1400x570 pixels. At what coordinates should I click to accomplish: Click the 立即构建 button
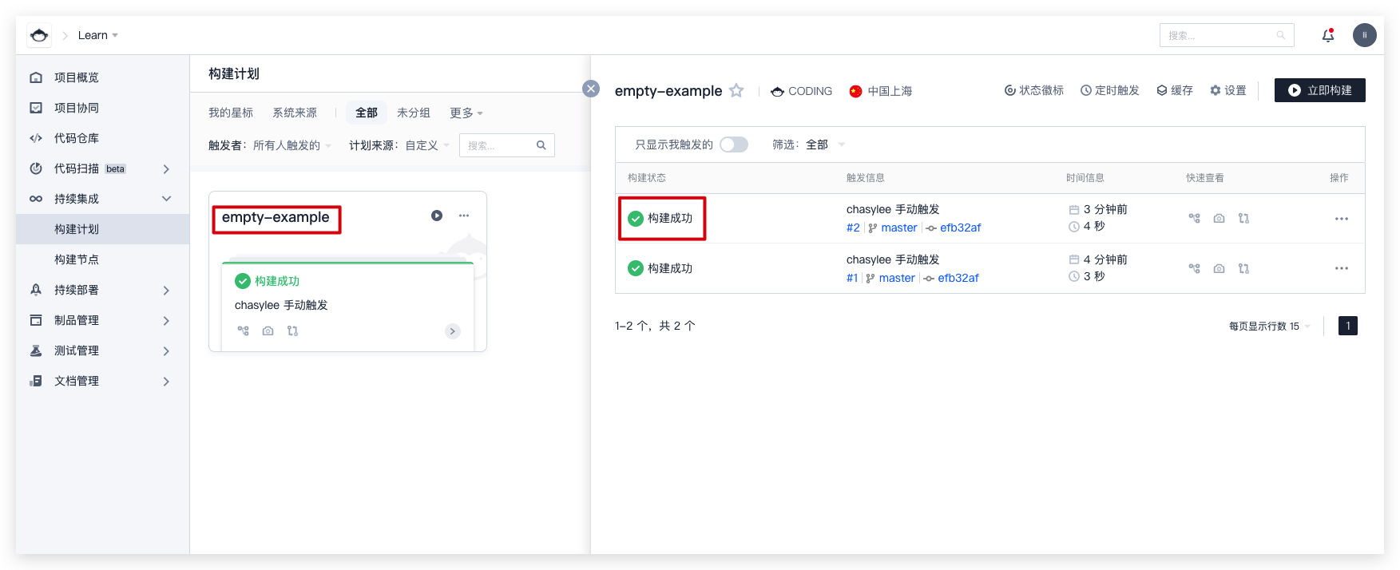[x=1319, y=90]
